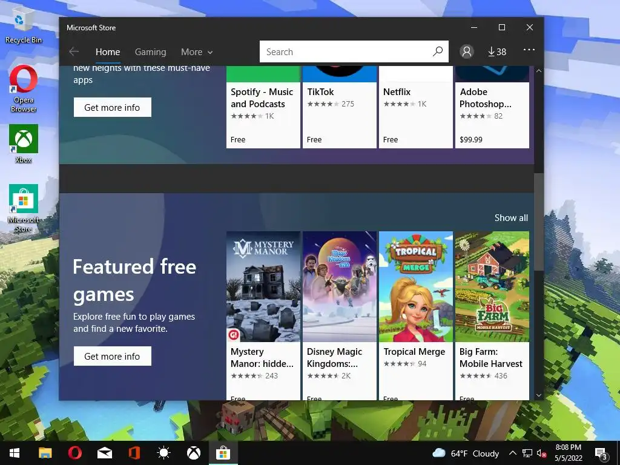Viewport: 620px width, 465px height.
Task: Open the 64°F Cloudy weather widget
Action: [466, 453]
